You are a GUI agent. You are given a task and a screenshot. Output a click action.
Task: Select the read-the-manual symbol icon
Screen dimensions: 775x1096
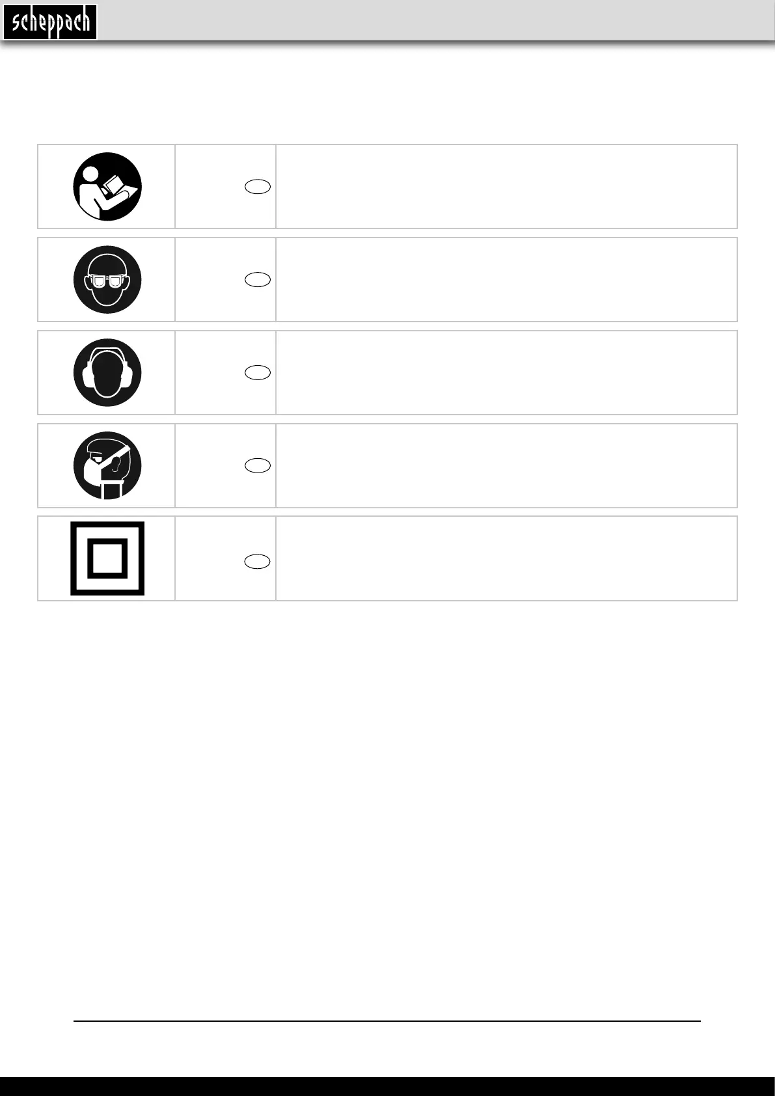(x=107, y=187)
